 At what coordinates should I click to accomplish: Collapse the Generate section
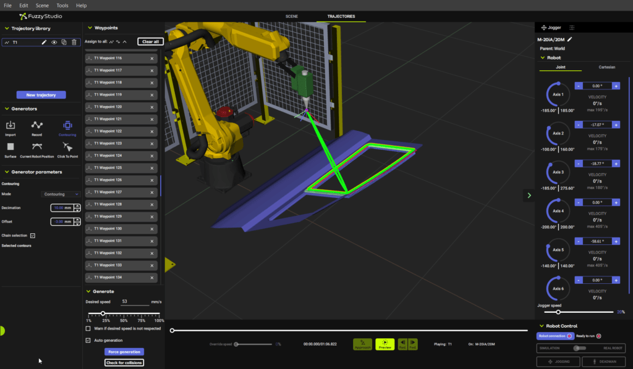coord(88,291)
